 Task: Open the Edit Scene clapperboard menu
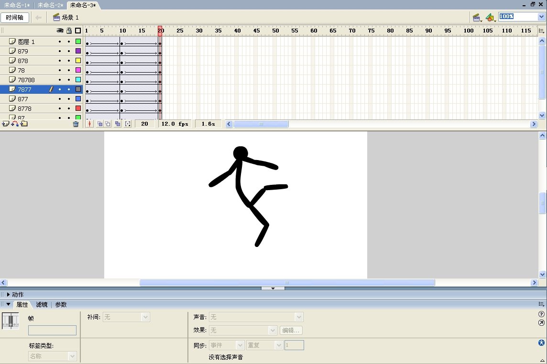click(477, 18)
